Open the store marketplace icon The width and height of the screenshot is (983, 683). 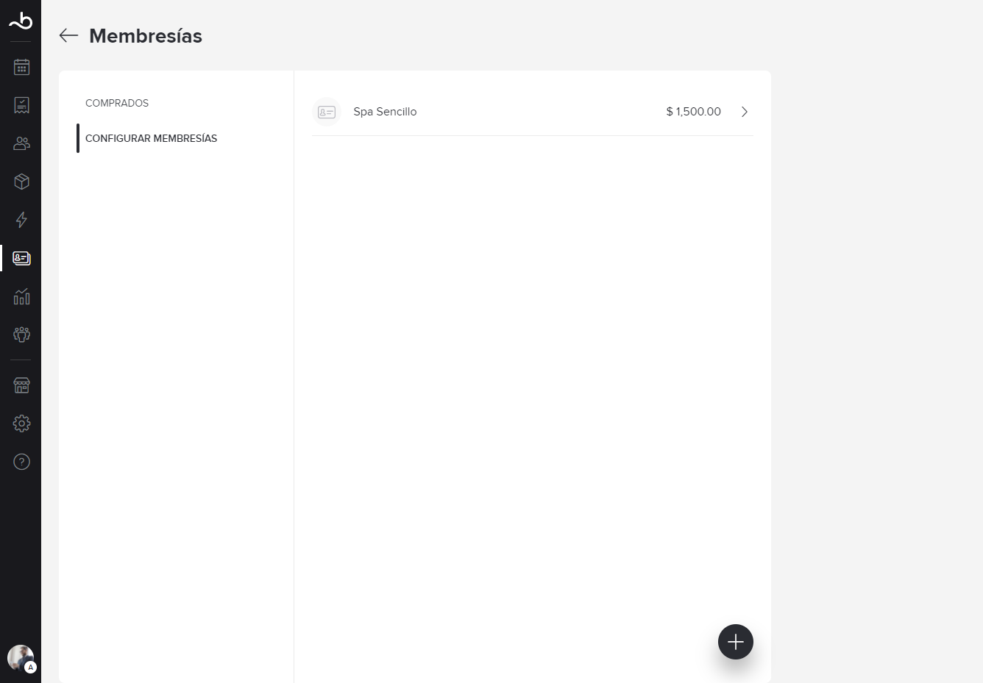click(x=21, y=385)
